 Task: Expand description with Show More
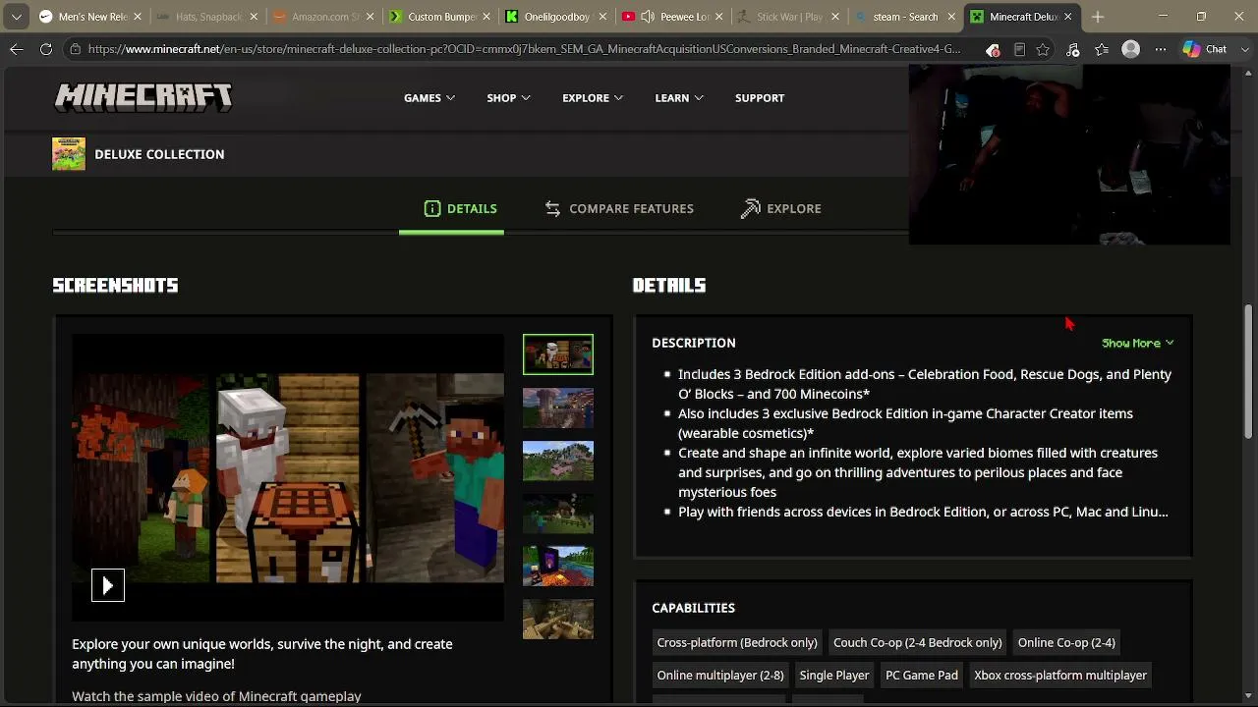pos(1138,343)
